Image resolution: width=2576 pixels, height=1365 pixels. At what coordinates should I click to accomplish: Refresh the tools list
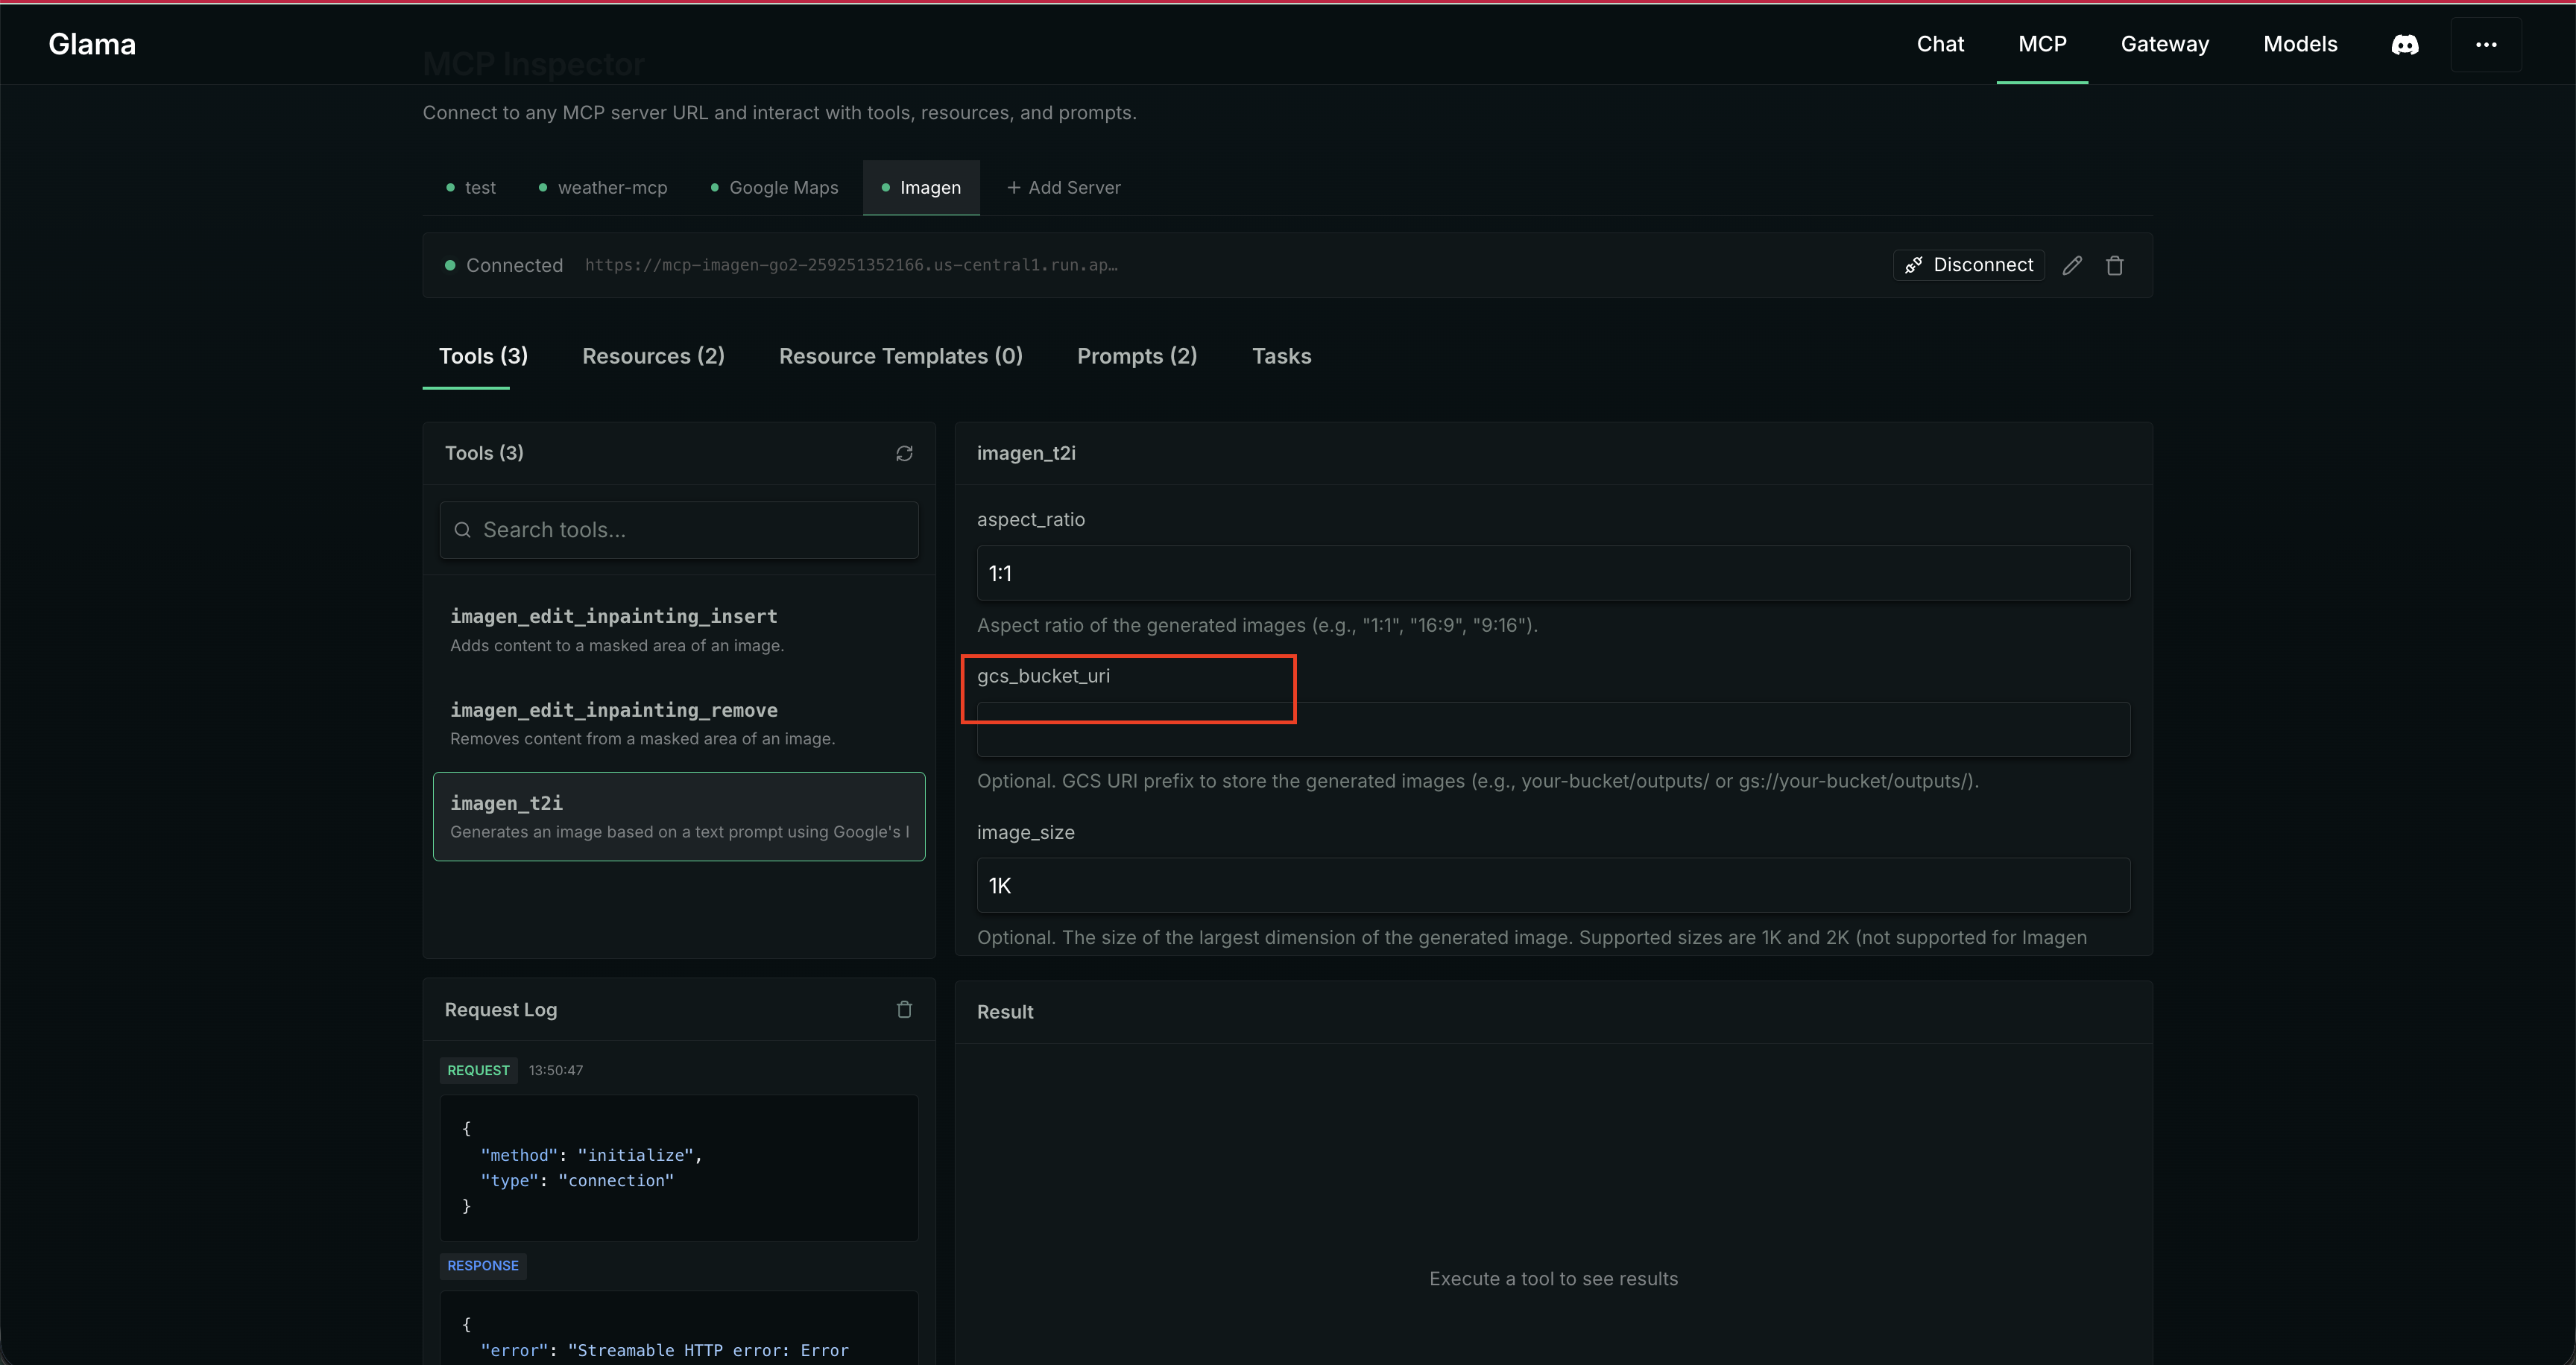(904, 454)
